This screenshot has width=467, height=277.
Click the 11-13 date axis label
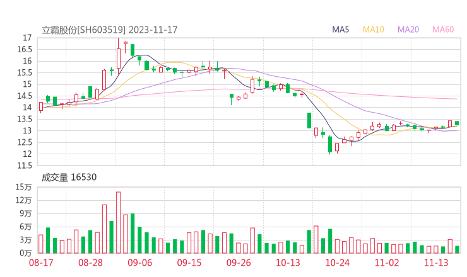436,263
